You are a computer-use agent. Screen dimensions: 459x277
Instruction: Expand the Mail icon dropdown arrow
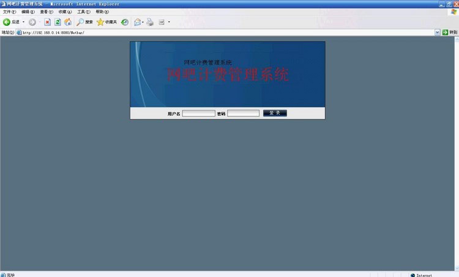143,22
